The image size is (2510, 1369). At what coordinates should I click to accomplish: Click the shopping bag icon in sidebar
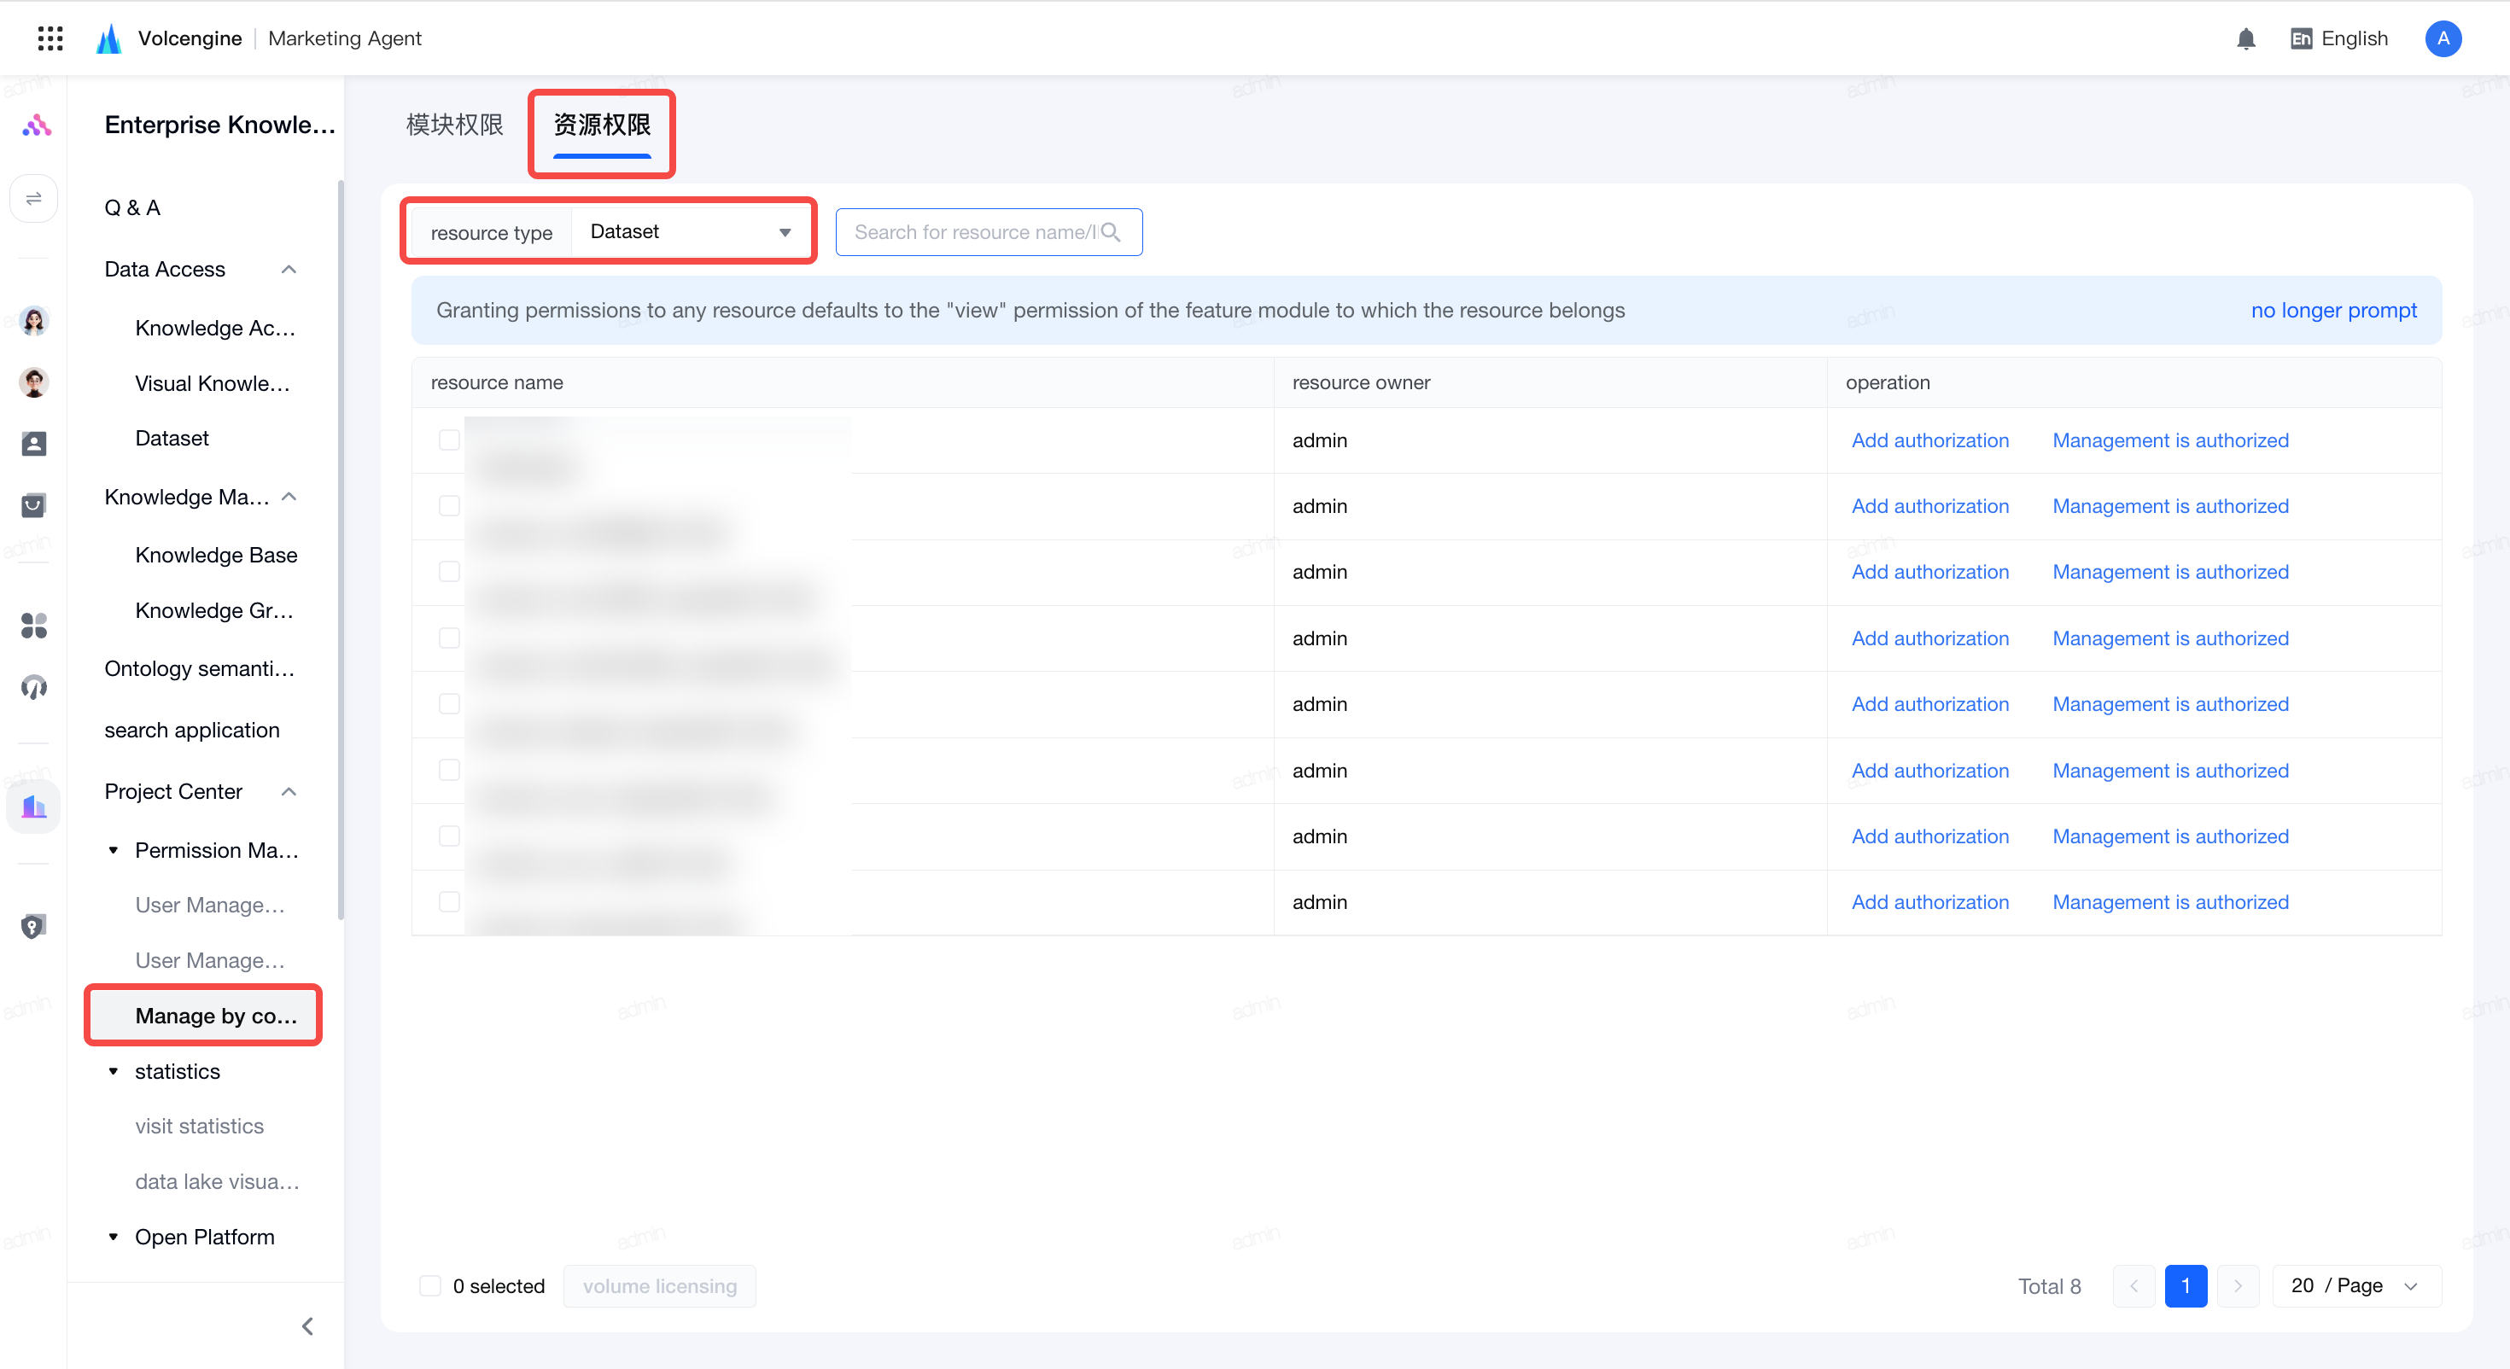point(34,504)
